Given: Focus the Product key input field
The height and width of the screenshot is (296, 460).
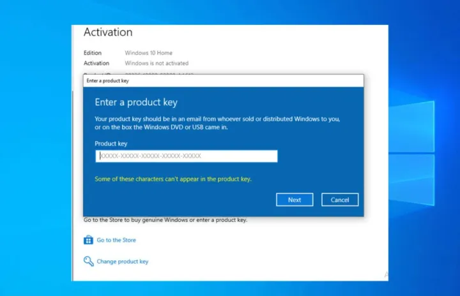Looking at the screenshot, I should [187, 156].
